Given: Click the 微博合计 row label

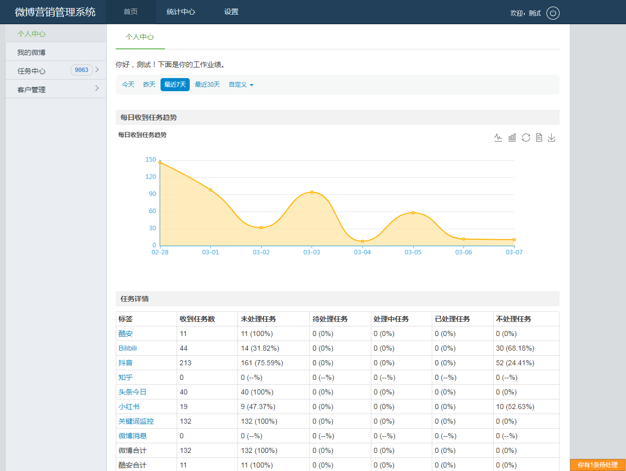Looking at the screenshot, I should pos(133,450).
